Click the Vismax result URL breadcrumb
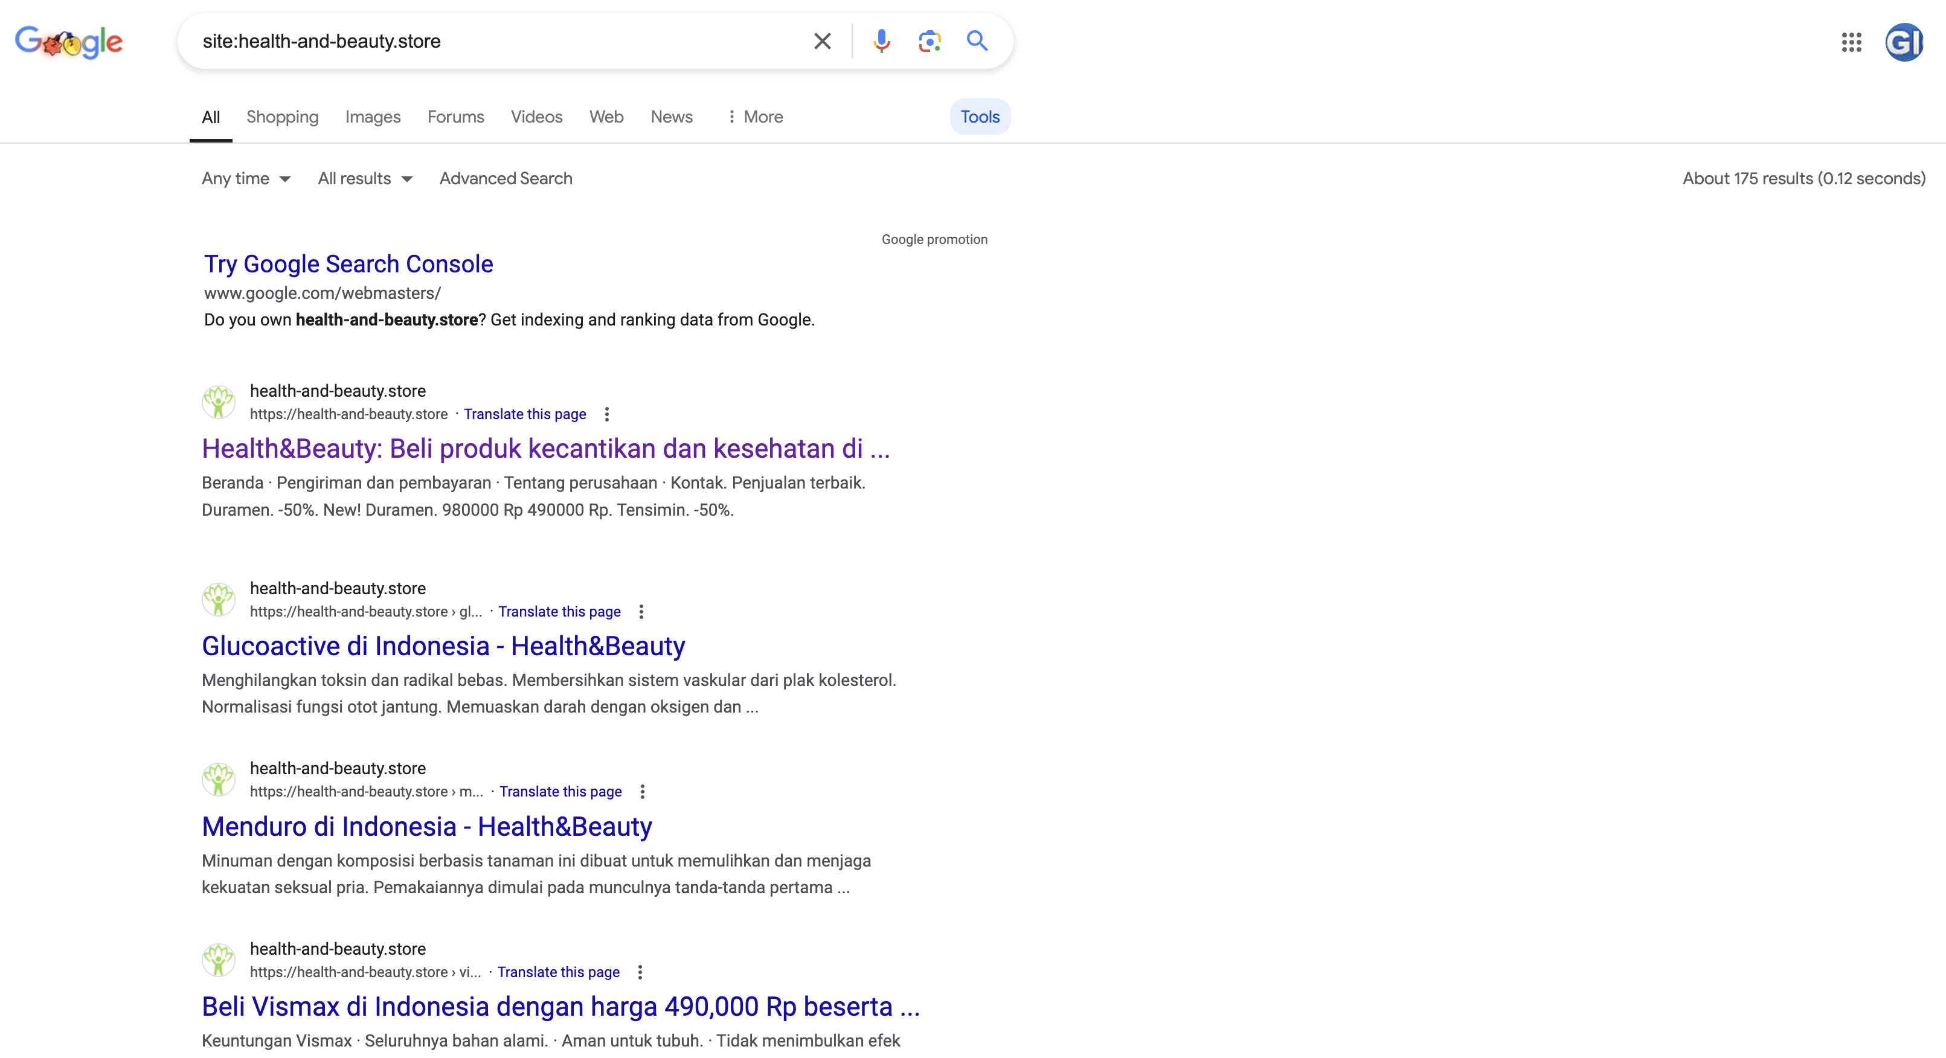The image size is (1946, 1058). [365, 972]
